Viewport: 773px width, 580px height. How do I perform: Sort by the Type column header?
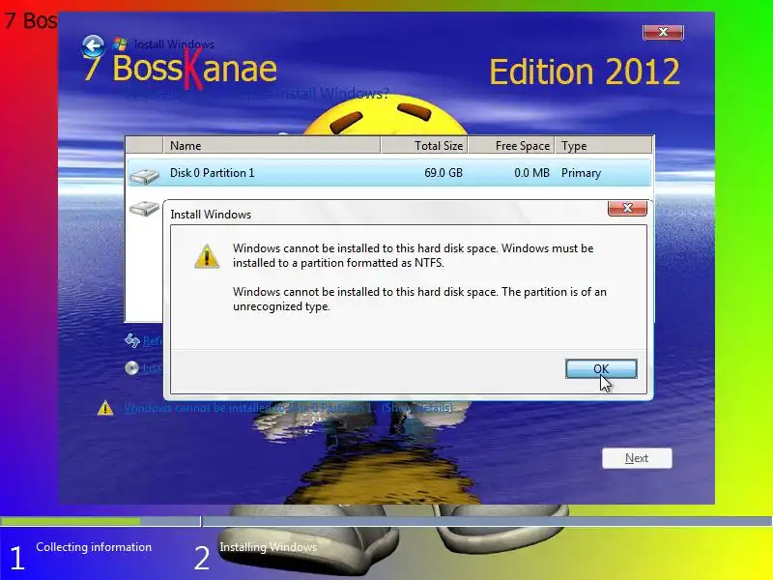point(603,146)
